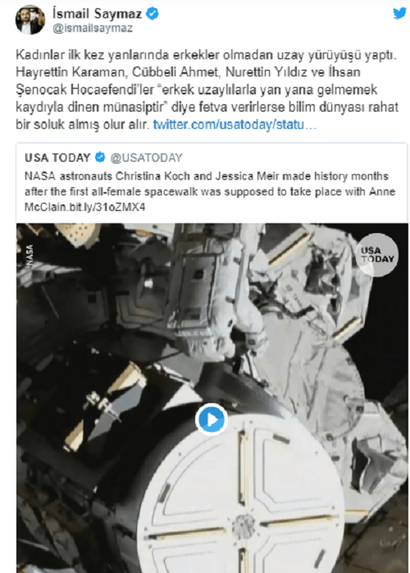Click USA TODAY verified badge
Viewport: 410px width, 573px height.
[100, 157]
